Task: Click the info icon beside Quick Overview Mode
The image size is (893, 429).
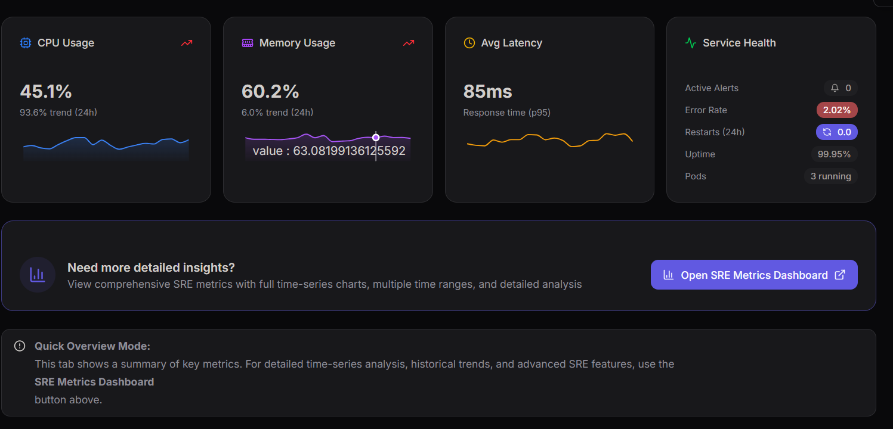Action: coord(20,346)
